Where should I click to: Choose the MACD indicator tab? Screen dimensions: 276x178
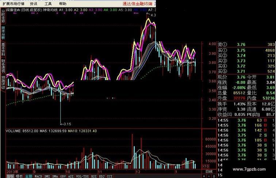(x=38, y=176)
